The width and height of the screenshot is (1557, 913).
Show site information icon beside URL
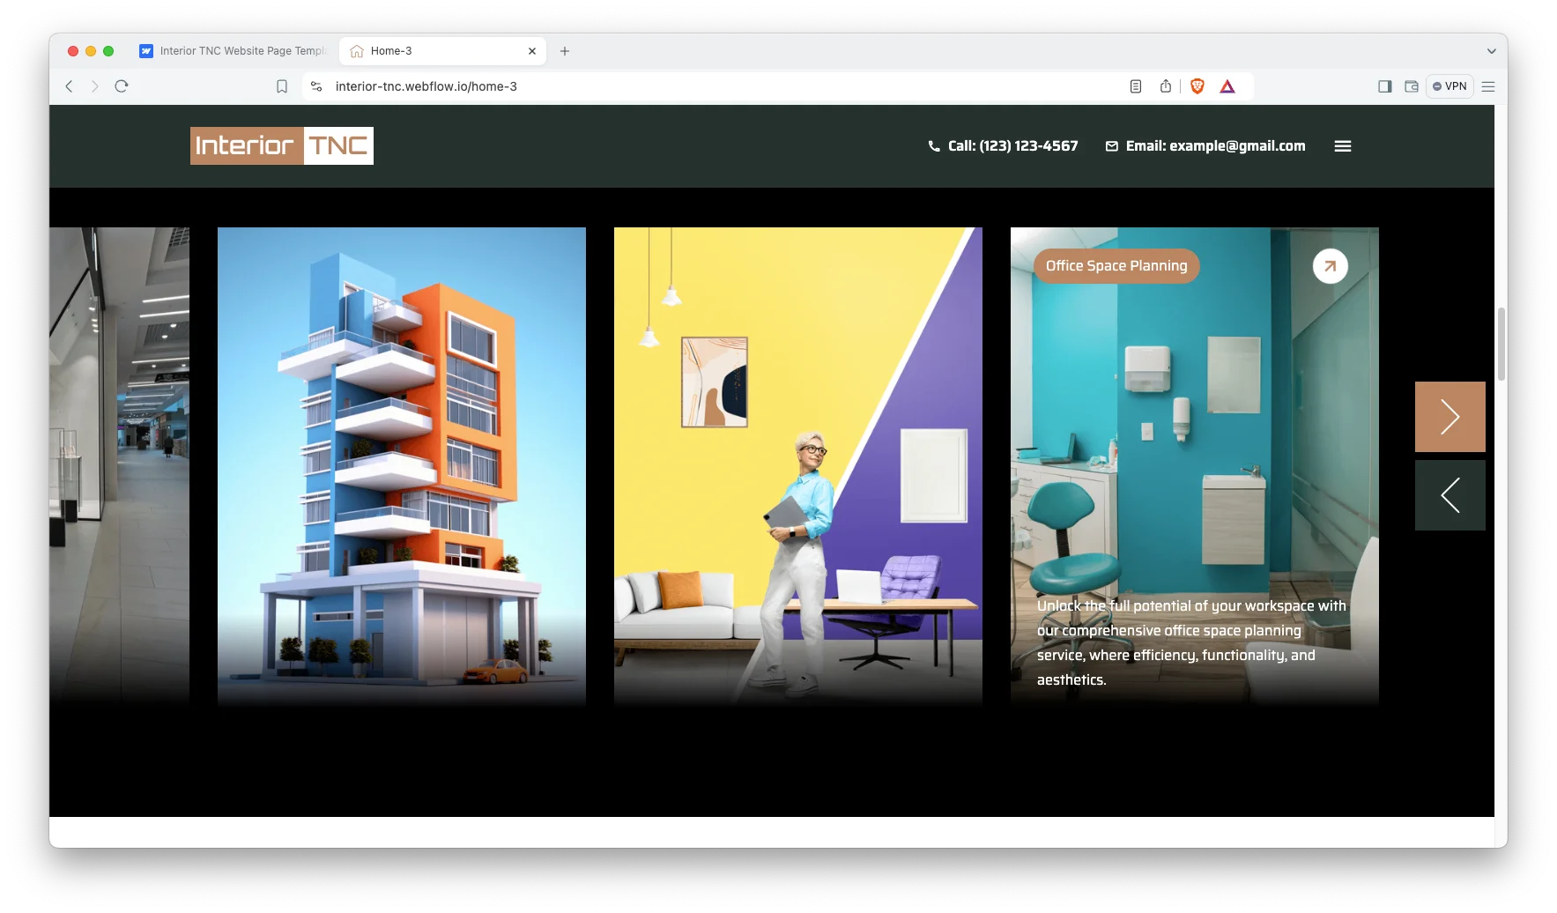316,86
